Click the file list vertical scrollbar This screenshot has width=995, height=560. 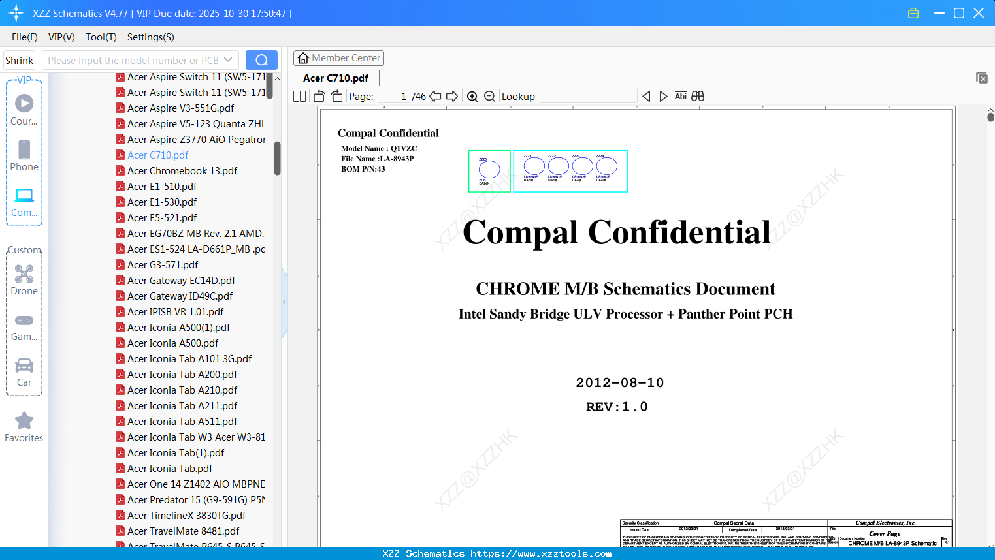tap(277, 158)
